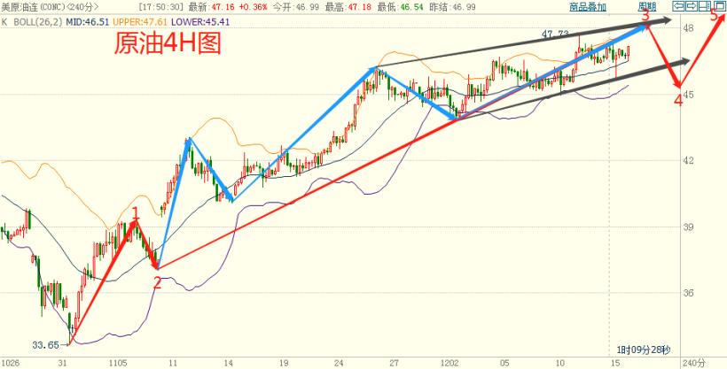
Task: Click the 1105 date on time axis
Action: (x=117, y=363)
